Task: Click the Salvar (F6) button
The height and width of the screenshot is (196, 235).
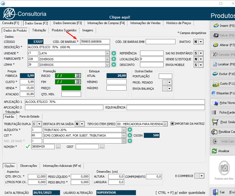Action: [222, 35]
